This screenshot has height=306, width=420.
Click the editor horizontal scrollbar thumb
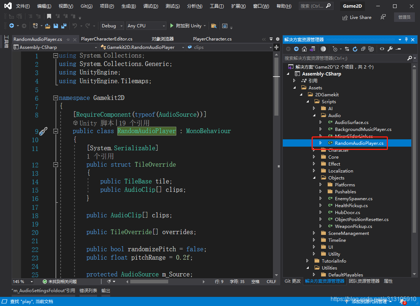149,282
